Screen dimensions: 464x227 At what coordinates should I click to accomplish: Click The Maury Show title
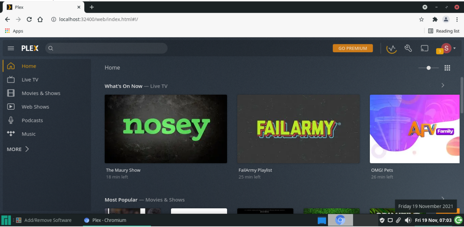(123, 170)
